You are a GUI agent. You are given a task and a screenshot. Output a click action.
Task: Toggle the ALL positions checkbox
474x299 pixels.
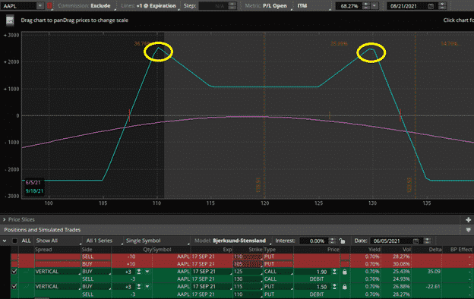(x=14, y=241)
